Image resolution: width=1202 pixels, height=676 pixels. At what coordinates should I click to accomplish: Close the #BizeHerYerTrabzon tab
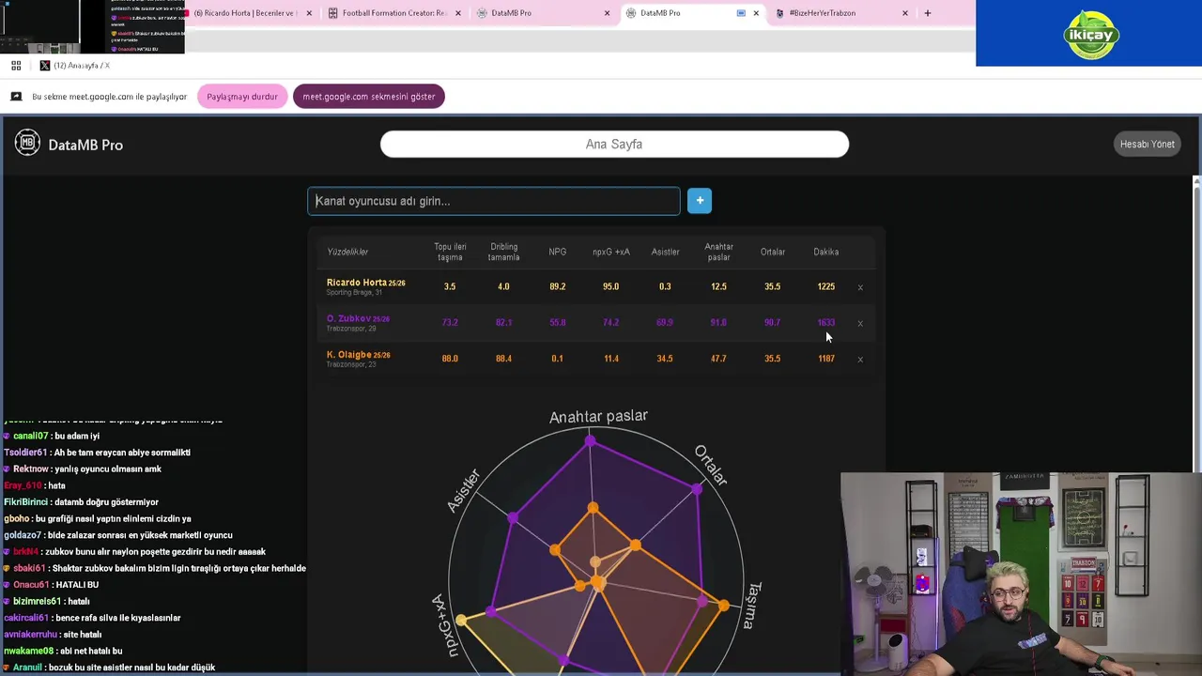[905, 13]
